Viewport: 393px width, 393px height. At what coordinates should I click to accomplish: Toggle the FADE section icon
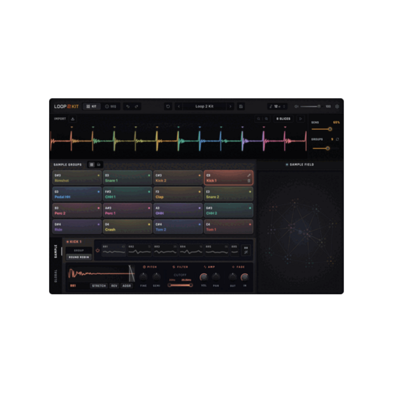pyautogui.click(x=233, y=267)
